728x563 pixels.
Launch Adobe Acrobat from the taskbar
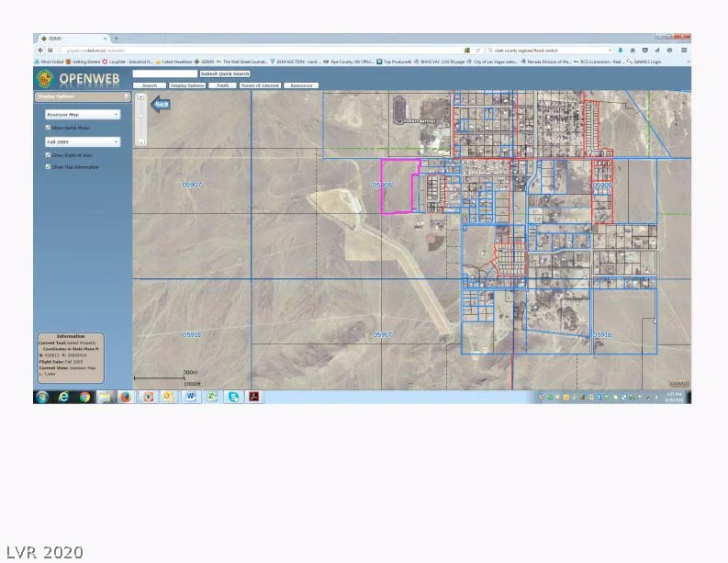254,397
